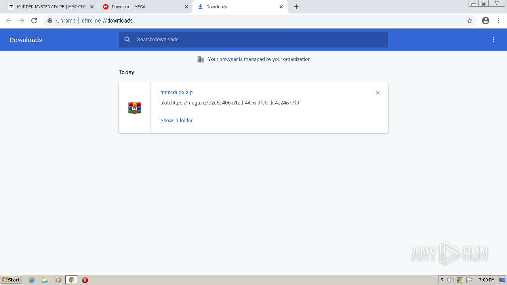
Task: Show hidden system tray icons
Action: (x=442, y=280)
